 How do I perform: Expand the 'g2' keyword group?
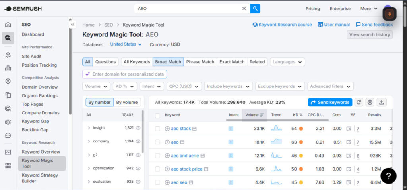pyautogui.click(x=89, y=155)
